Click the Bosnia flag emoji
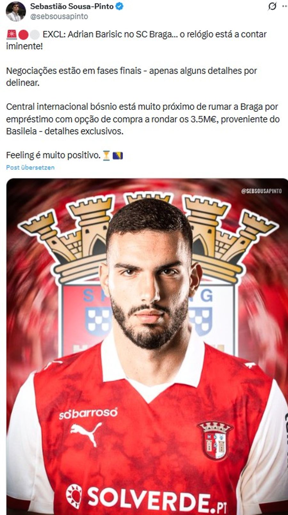The image size is (288, 515). click(x=118, y=156)
